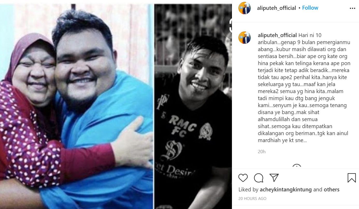The image size is (359, 209).
Task: Follow the aliputeh_official account
Action: 310,8
